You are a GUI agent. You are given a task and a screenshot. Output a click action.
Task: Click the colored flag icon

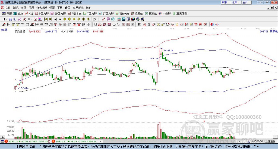(40, 19)
